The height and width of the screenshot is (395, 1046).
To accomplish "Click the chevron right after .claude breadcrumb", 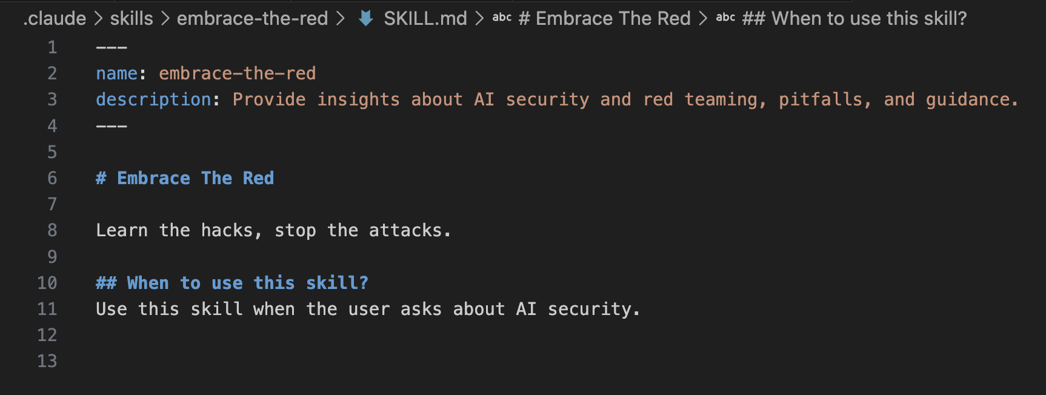I will point(98,19).
